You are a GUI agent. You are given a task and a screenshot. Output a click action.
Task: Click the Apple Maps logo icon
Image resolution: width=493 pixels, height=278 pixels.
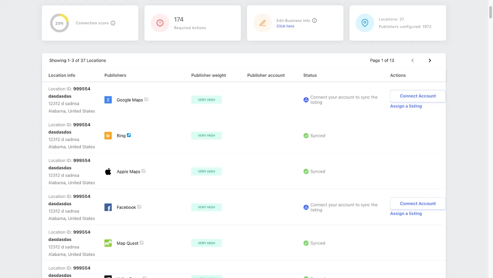pyautogui.click(x=108, y=171)
